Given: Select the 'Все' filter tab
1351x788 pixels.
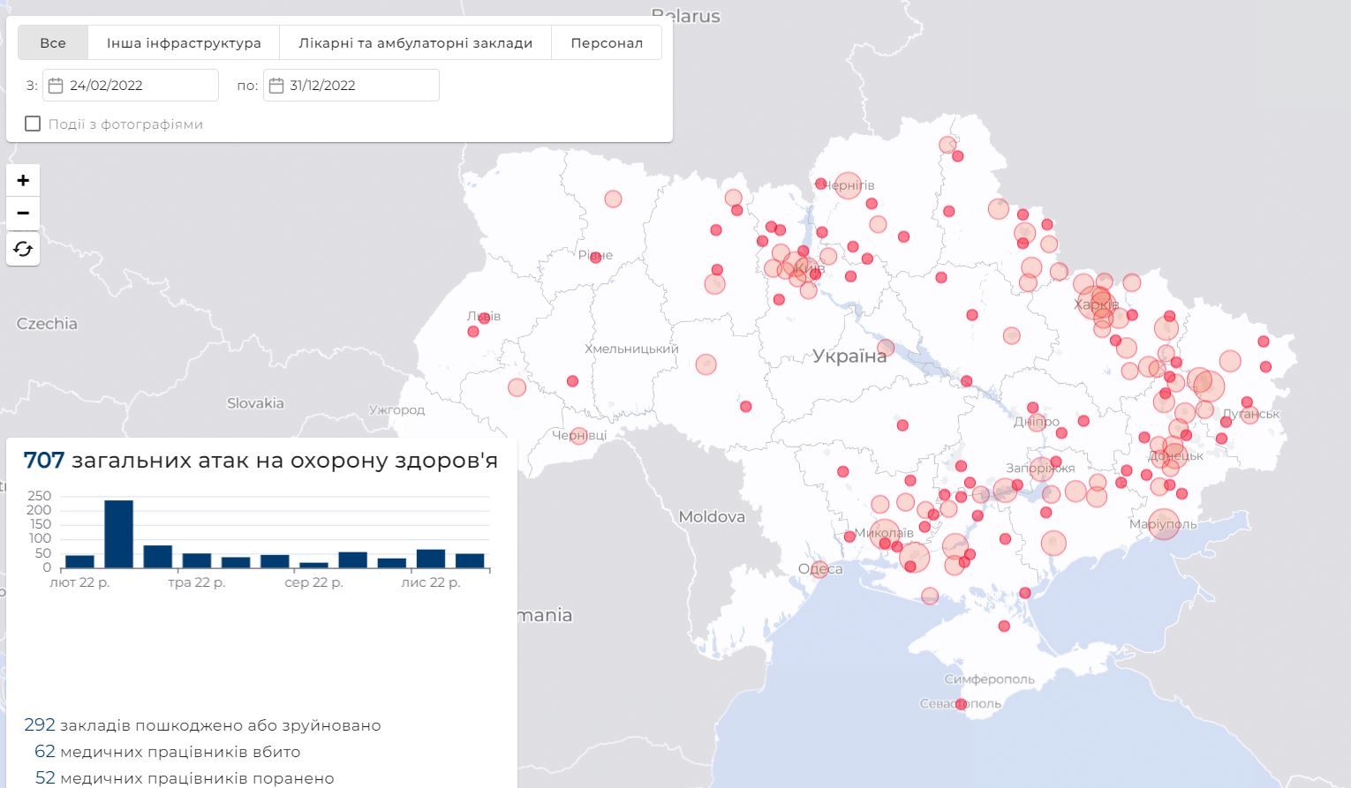Looking at the screenshot, I should point(53,42).
